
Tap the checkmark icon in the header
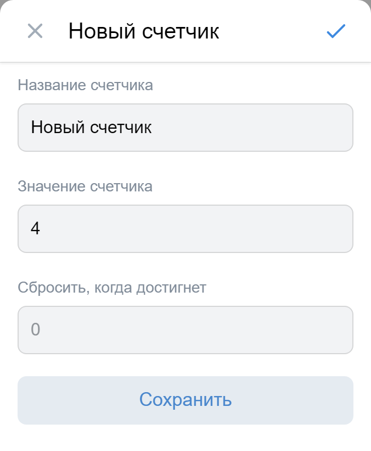(336, 31)
